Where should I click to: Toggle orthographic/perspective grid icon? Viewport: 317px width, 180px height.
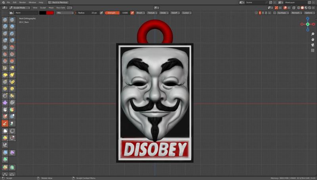313,51
